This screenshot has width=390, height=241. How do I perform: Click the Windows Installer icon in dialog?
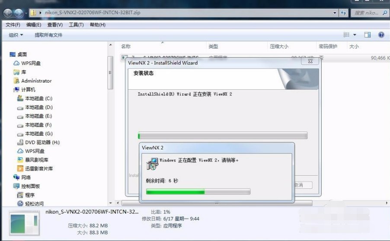pyautogui.click(x=152, y=164)
